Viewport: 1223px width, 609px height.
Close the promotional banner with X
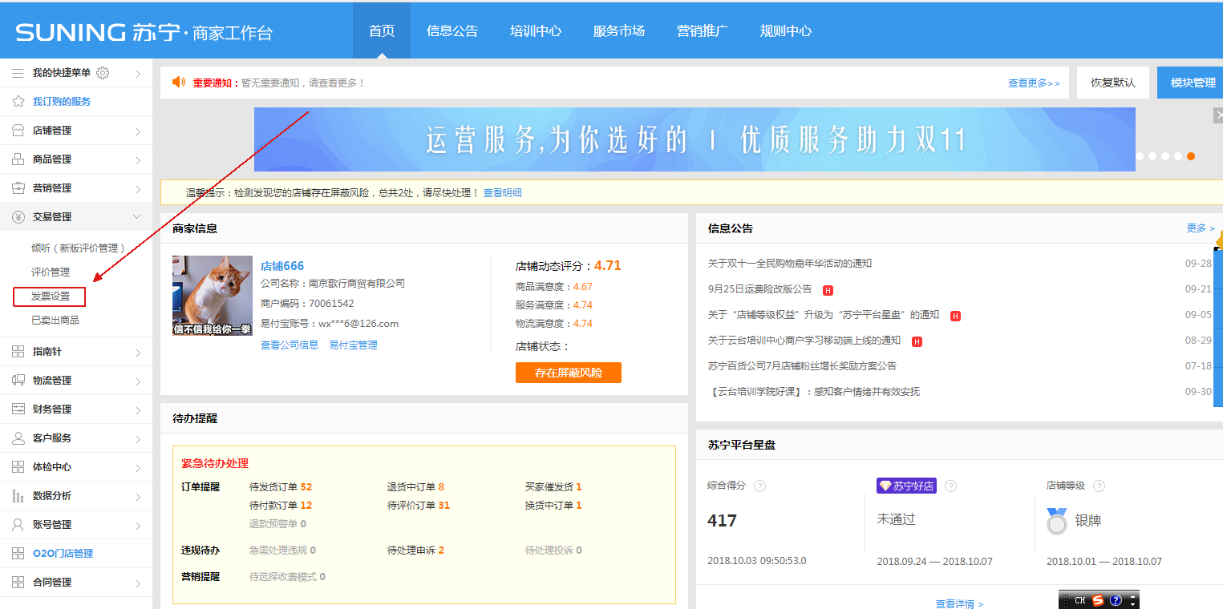point(1219,116)
